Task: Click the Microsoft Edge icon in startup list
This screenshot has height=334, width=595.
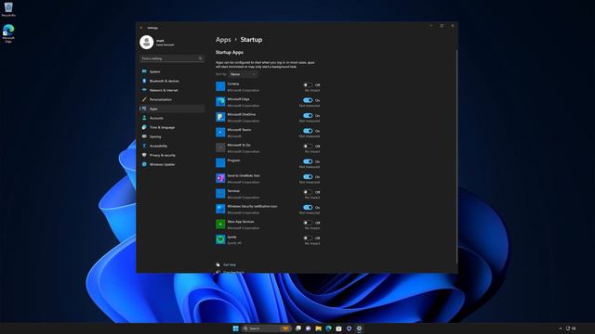Action: 220,101
